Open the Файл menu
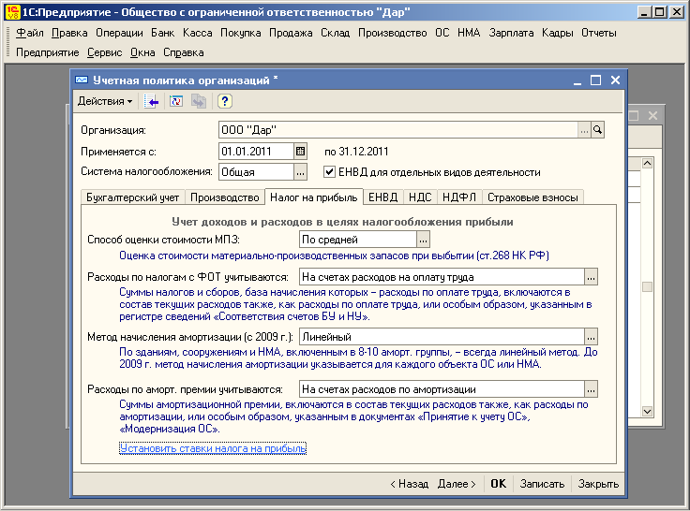This screenshot has width=690, height=511. point(29,33)
